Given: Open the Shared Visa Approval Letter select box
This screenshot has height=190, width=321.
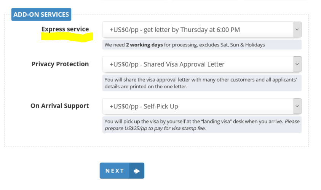Looking at the screenshot, I should pos(197,64).
